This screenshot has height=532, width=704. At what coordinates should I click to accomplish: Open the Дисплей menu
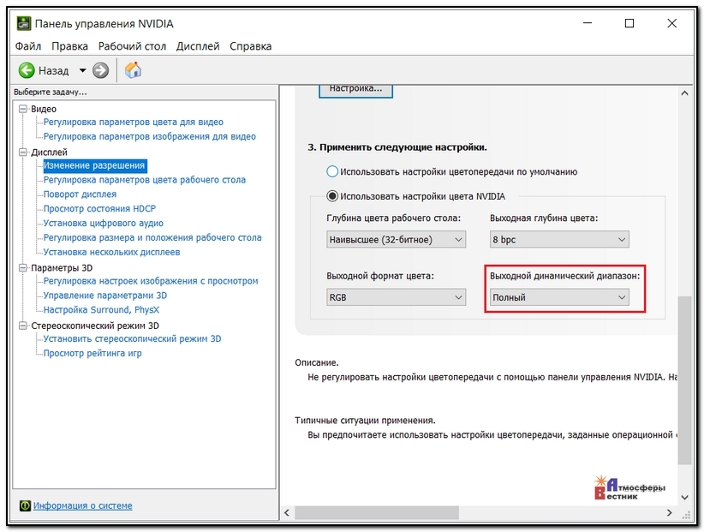198,46
